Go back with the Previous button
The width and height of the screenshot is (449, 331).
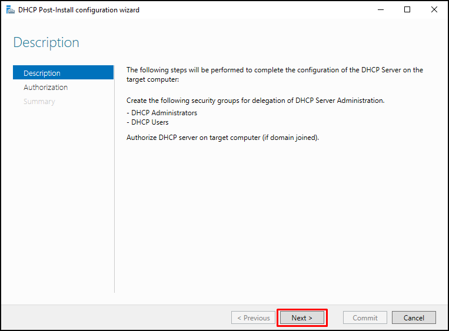tap(254, 318)
